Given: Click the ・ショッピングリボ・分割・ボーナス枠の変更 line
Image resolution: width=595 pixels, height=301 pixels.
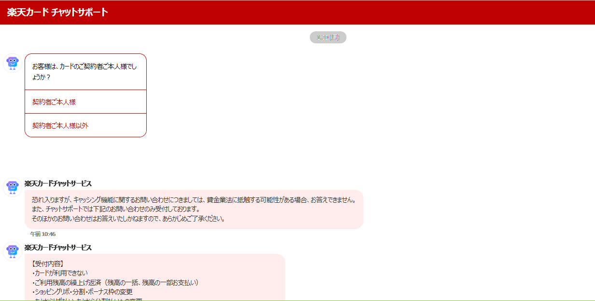Looking at the screenshot, I should (x=82, y=292).
